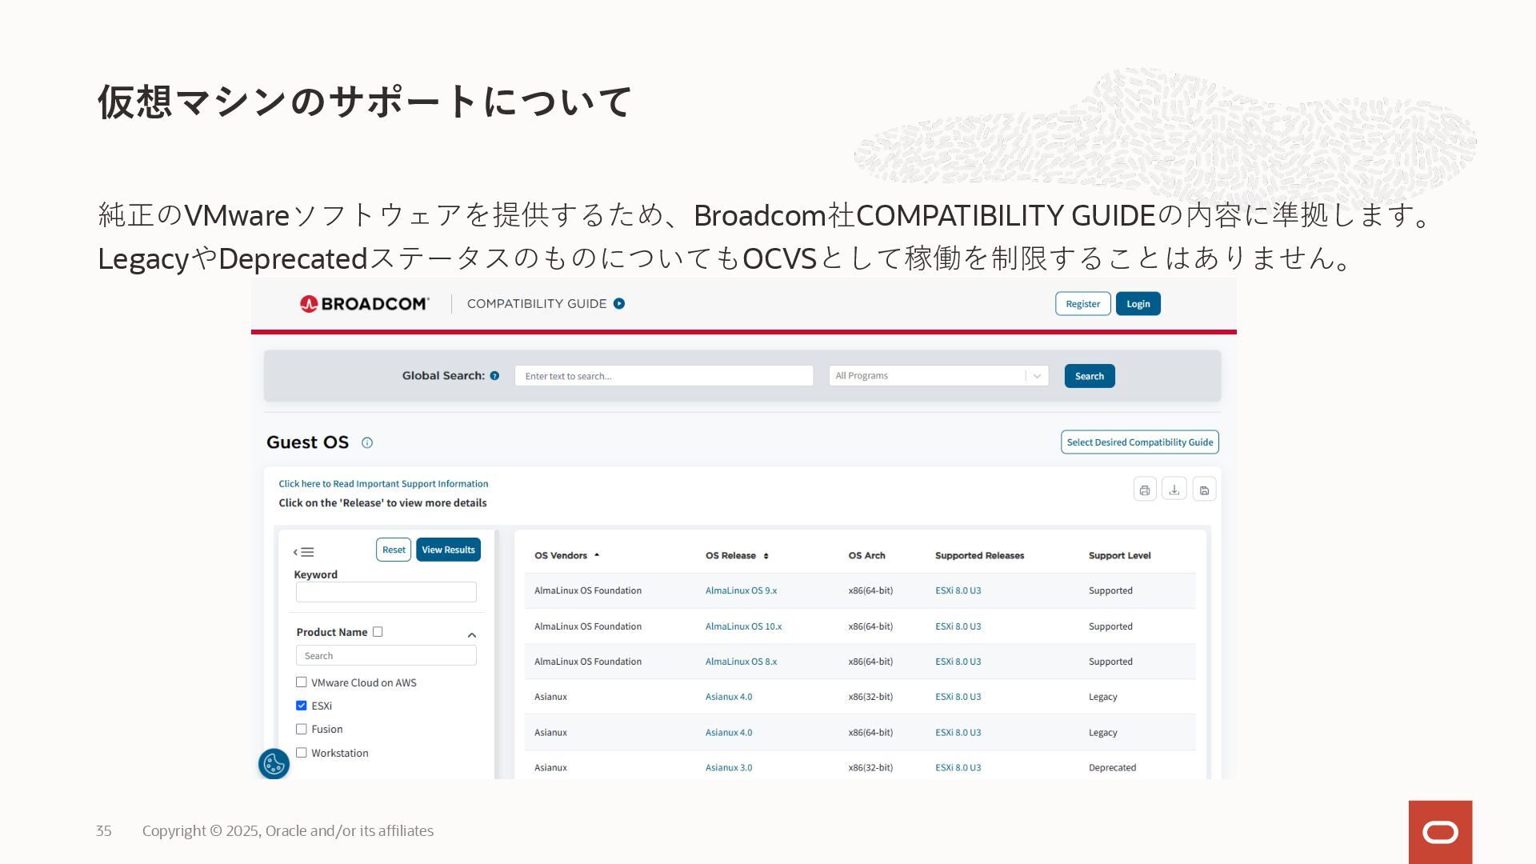This screenshot has height=864, width=1536.
Task: Click the Register button
Action: pos(1082,304)
